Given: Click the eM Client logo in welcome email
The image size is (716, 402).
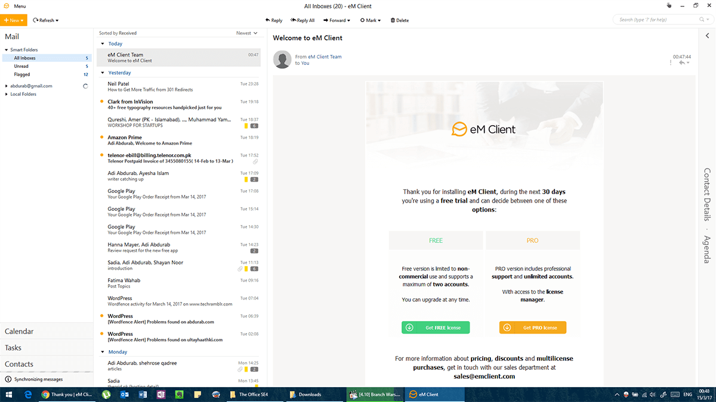Looking at the screenshot, I should pyautogui.click(x=484, y=129).
